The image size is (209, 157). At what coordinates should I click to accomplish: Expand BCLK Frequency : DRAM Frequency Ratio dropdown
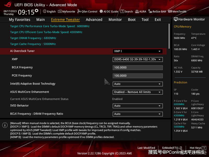pos(138,114)
